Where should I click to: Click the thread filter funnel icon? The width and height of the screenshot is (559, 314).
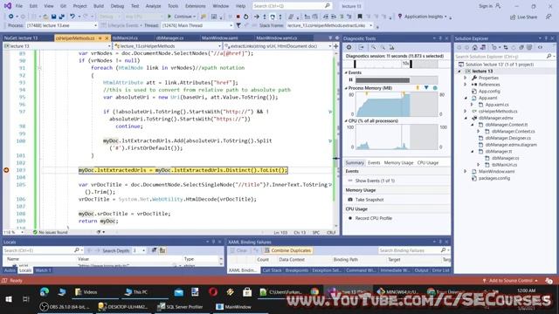pos(238,25)
